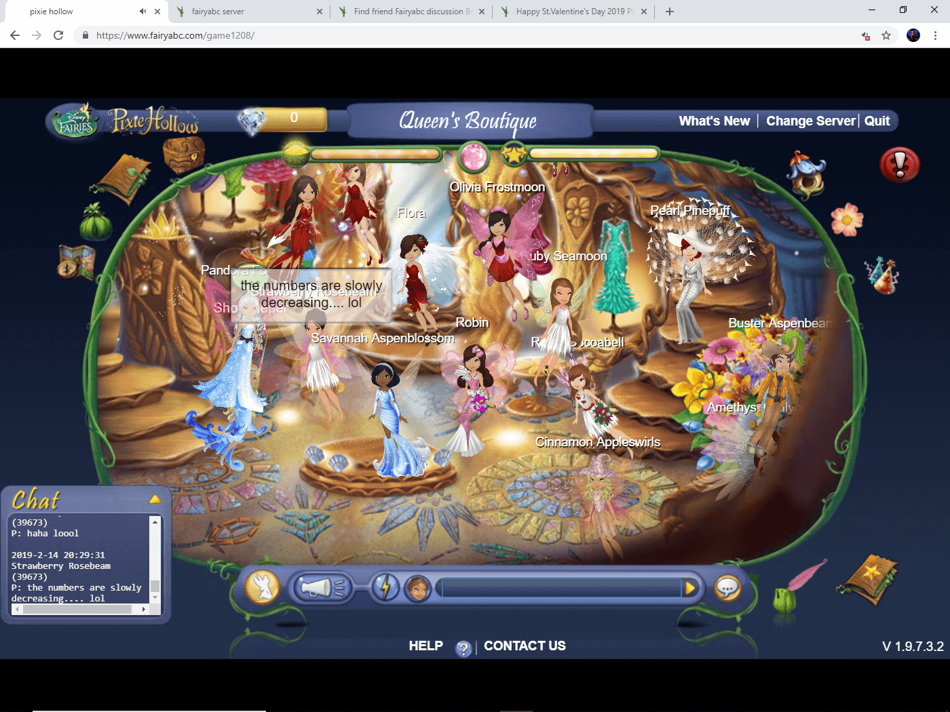Screen dimensions: 950x712
Task: Open What's New
Action: (715, 121)
